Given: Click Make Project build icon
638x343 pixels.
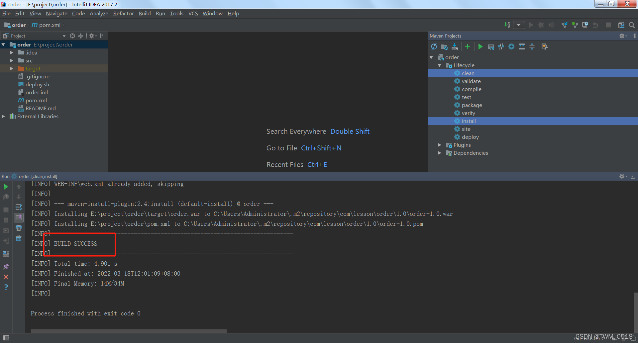Looking at the screenshot, I should pos(507,25).
